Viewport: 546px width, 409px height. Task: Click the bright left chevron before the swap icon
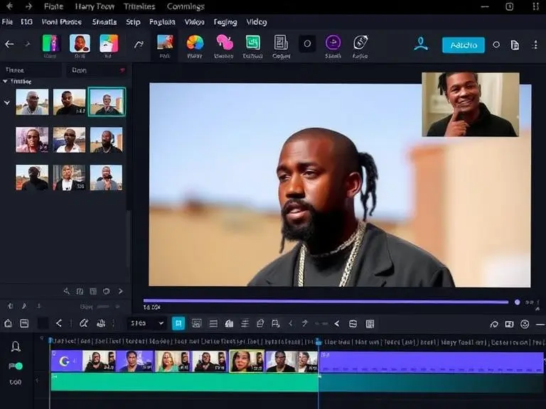click(337, 324)
